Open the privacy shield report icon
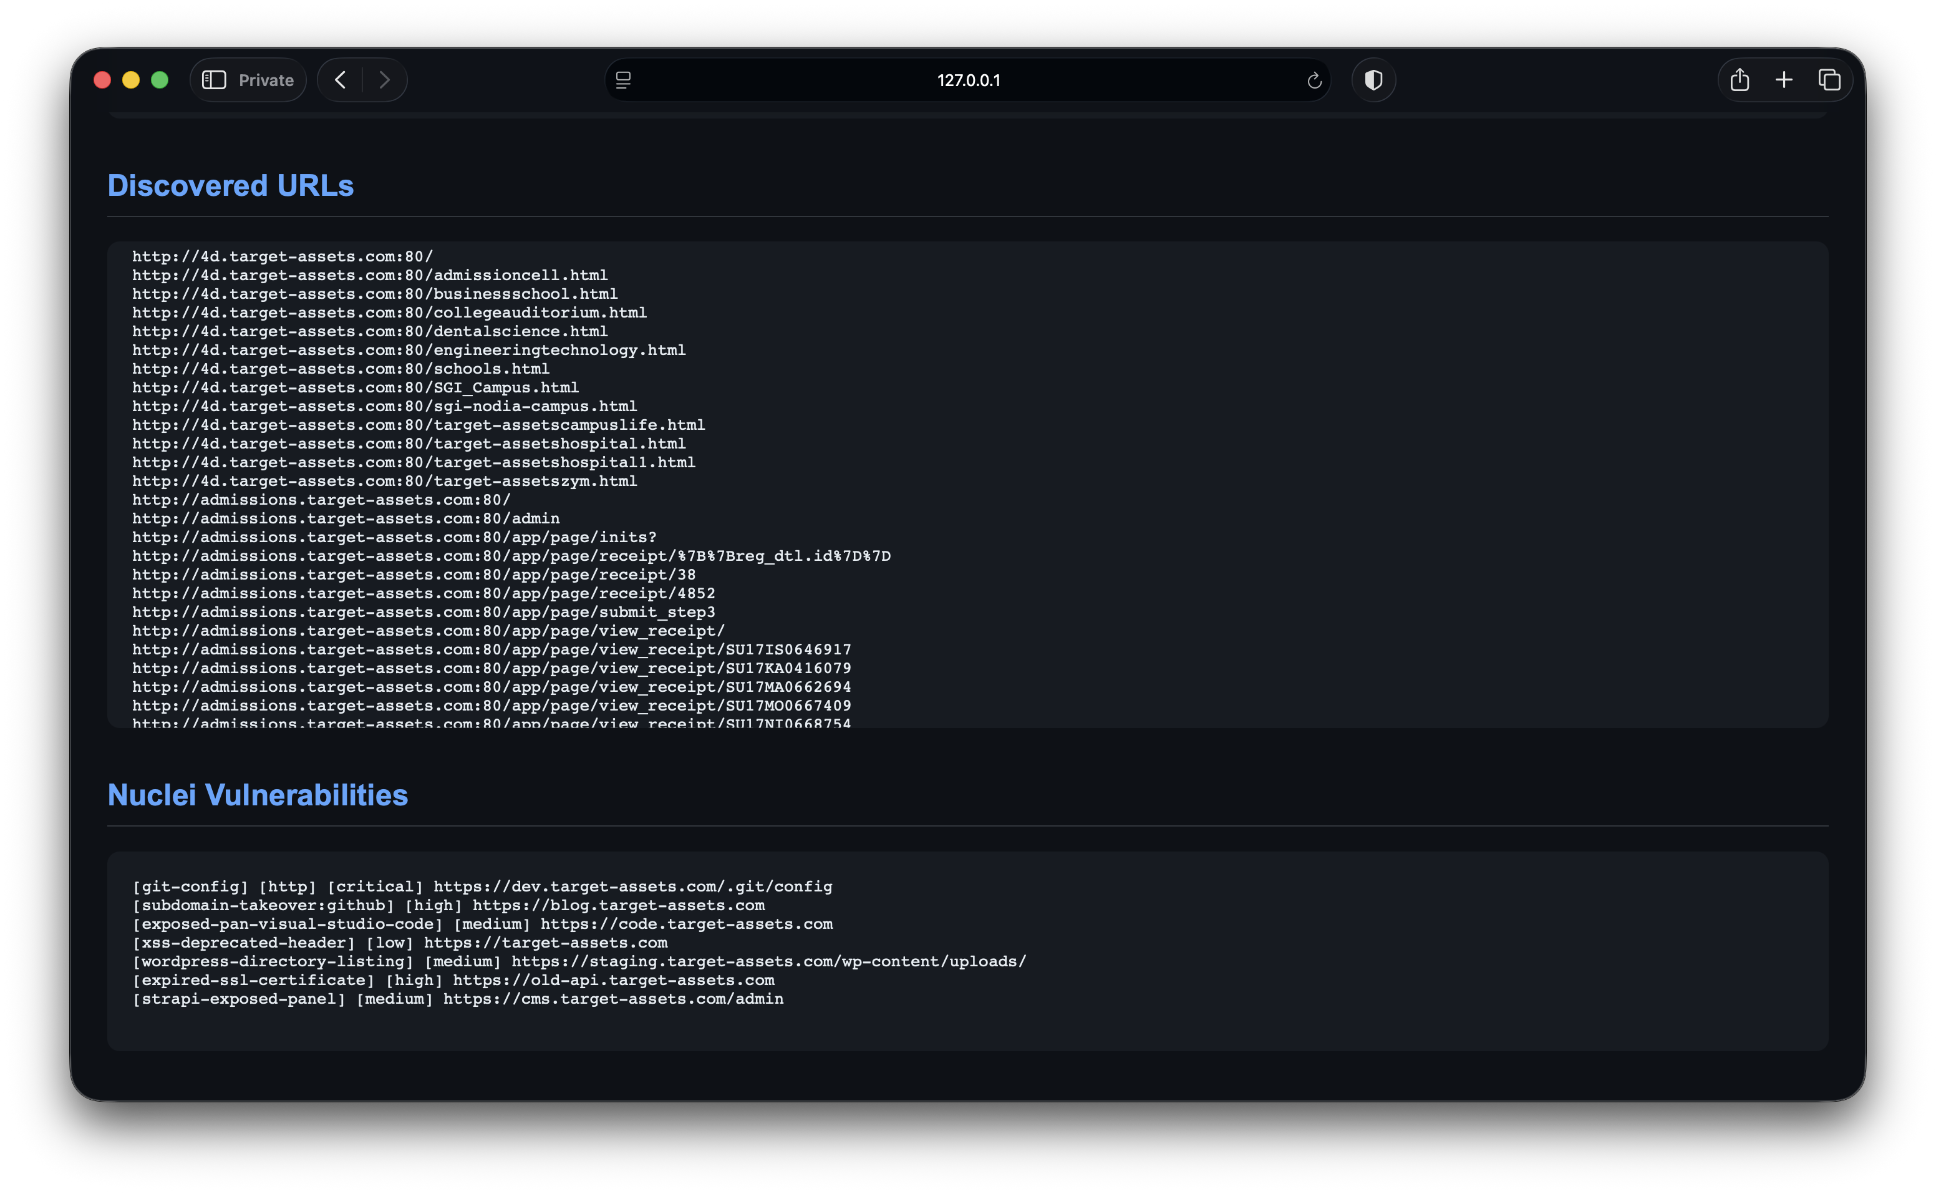Image resolution: width=1936 pixels, height=1194 pixels. point(1373,80)
